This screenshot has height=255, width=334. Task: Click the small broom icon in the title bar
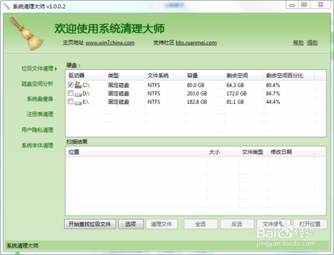(x=7, y=7)
